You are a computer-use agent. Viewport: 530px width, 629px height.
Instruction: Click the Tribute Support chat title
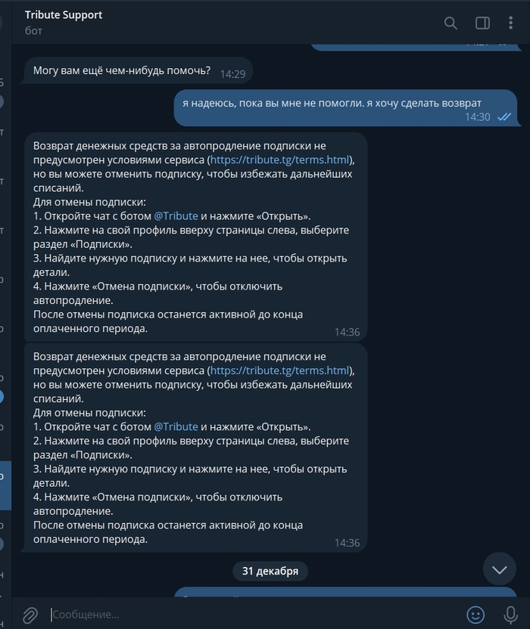tap(64, 15)
